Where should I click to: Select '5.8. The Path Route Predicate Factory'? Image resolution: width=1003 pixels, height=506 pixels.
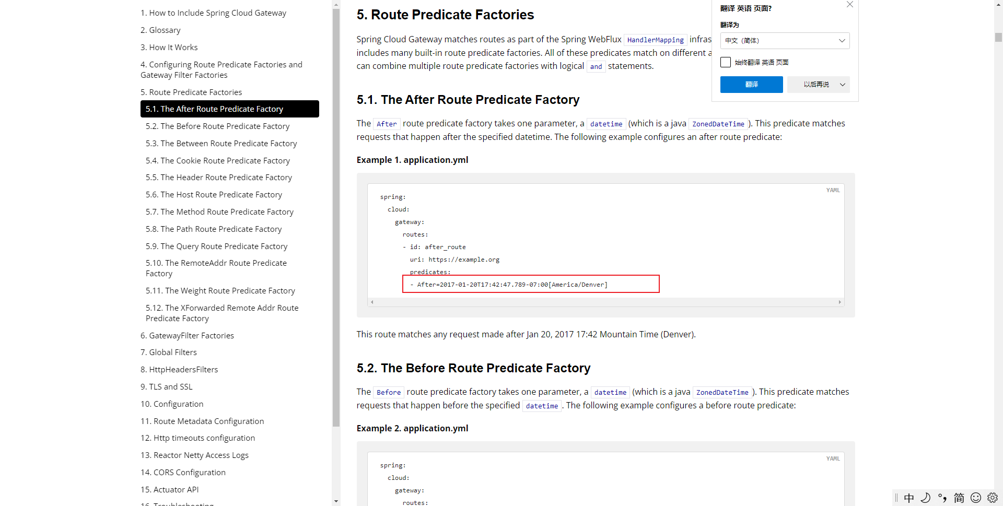coord(214,229)
